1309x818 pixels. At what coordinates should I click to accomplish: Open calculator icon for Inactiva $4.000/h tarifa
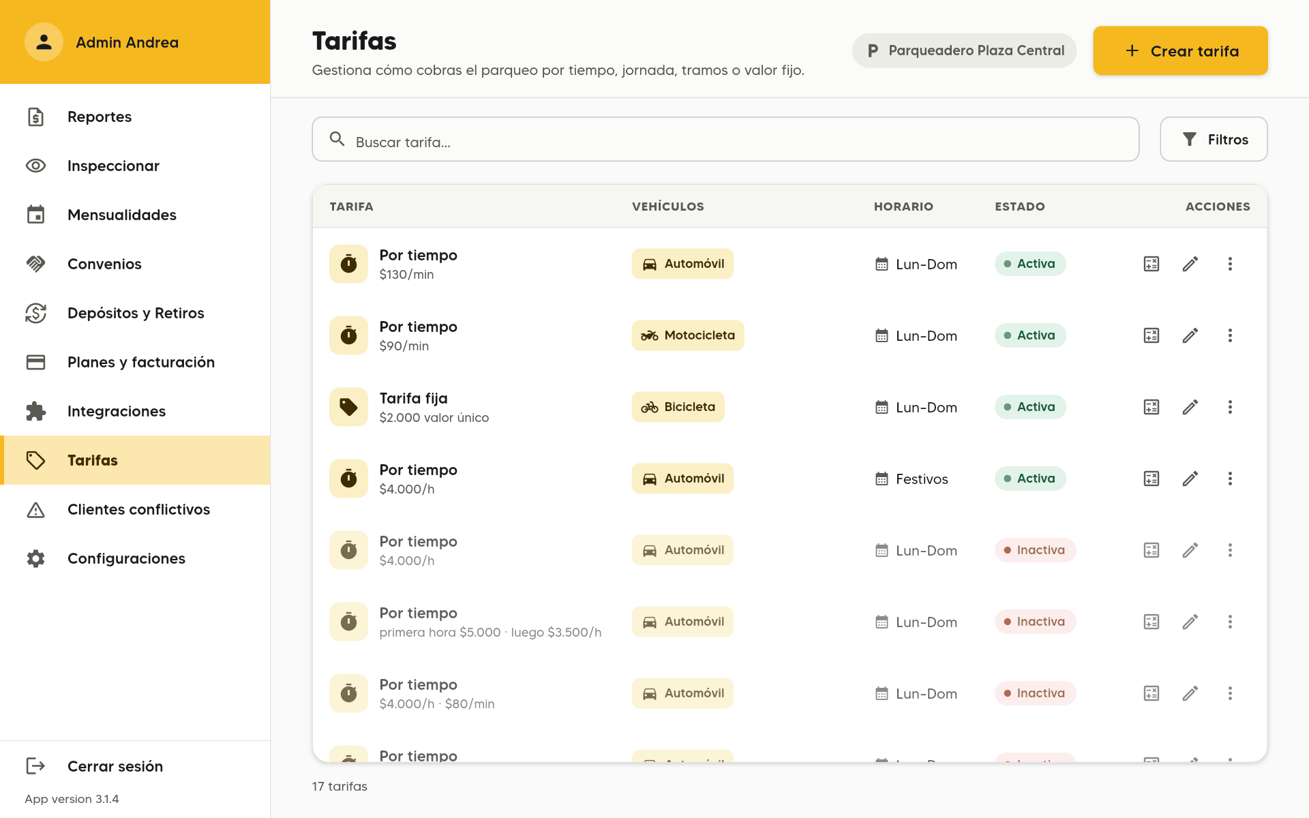pos(1152,550)
